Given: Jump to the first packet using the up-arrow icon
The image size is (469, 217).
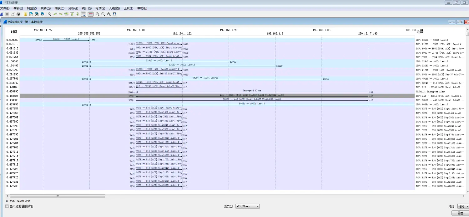Looking at the screenshot, I should [x=72, y=14].
